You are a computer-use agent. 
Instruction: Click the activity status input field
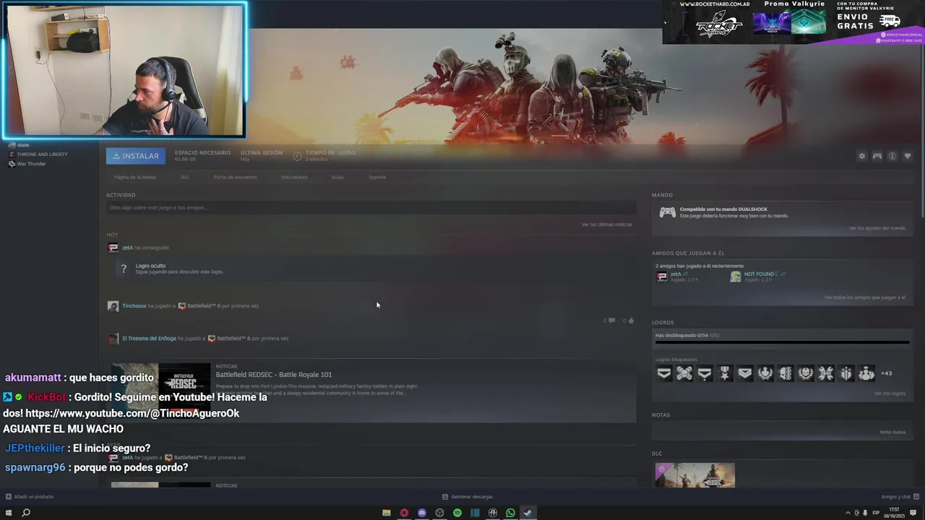371,208
